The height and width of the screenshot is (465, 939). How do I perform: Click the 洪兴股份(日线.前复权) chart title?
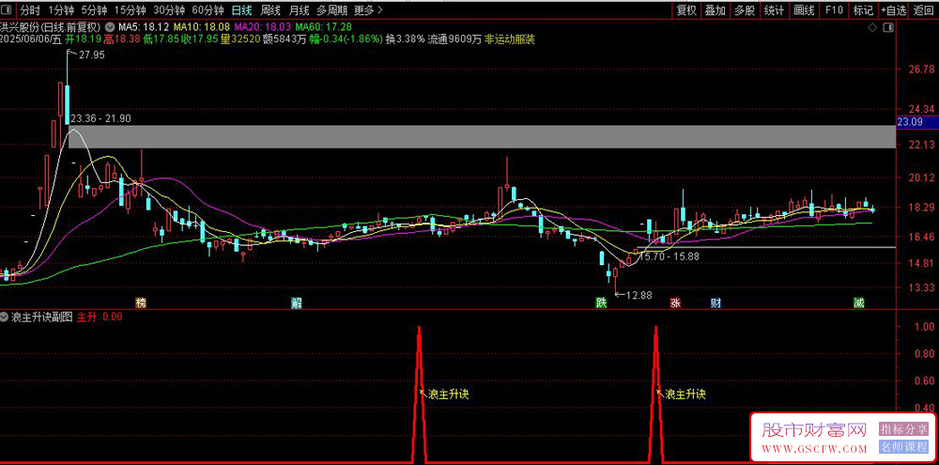coord(50,27)
